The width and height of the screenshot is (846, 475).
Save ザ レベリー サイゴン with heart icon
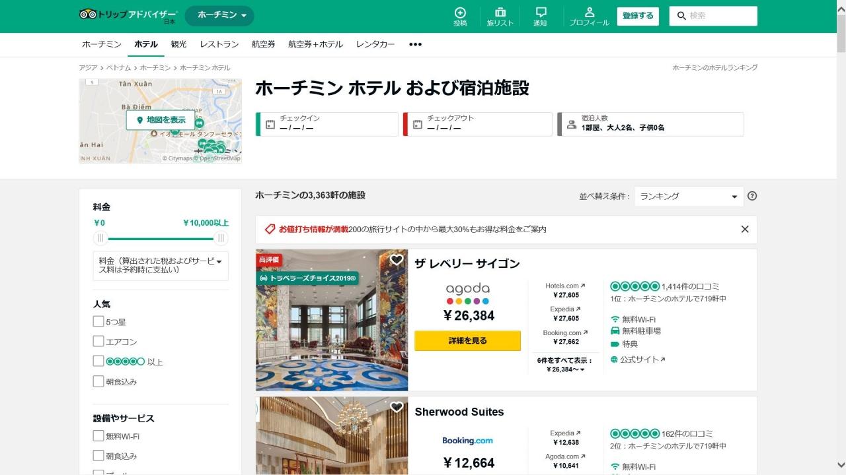(x=397, y=260)
